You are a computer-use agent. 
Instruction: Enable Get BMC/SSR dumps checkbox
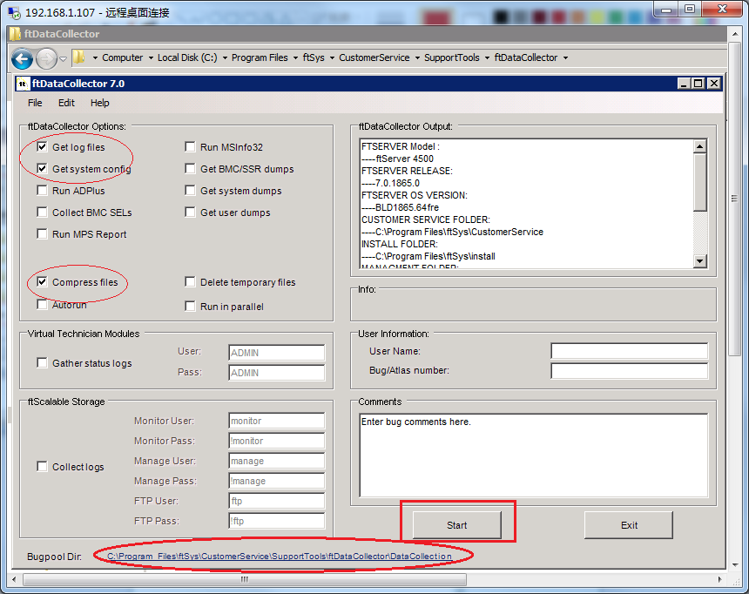190,168
